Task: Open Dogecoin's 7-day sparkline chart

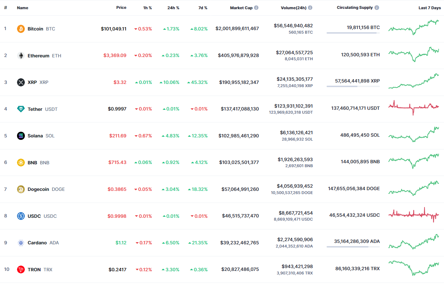Action: click(x=414, y=188)
